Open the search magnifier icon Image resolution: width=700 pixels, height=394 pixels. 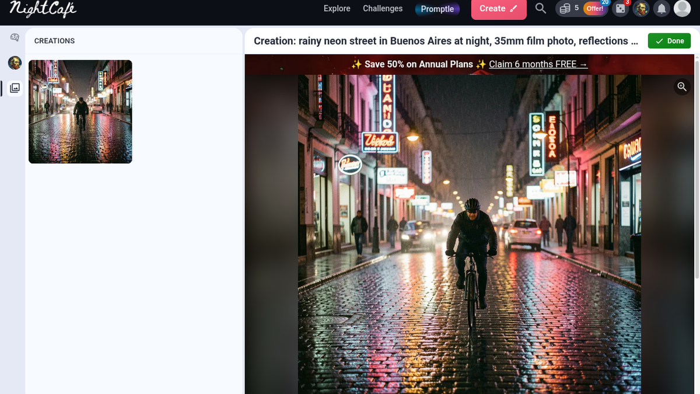[x=541, y=9]
